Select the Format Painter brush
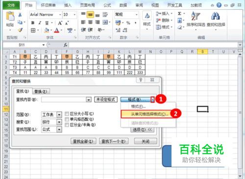 click(20, 30)
